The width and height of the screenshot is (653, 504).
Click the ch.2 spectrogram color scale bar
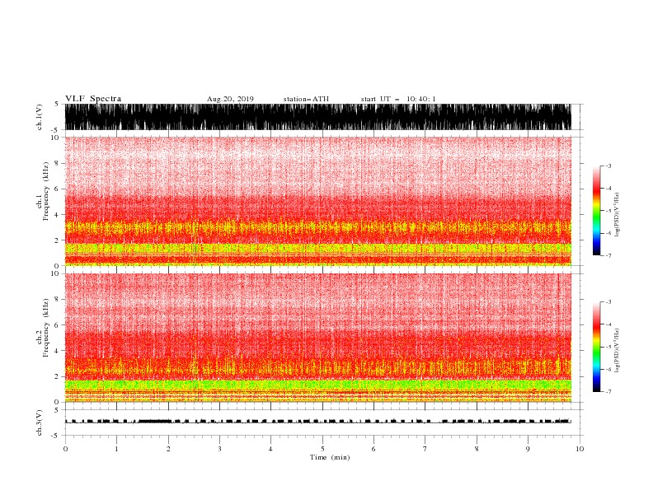596,347
